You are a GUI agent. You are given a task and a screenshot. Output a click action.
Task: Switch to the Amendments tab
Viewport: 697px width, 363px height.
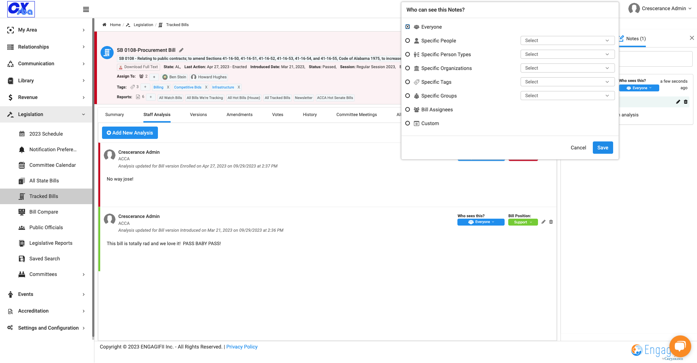pyautogui.click(x=240, y=115)
